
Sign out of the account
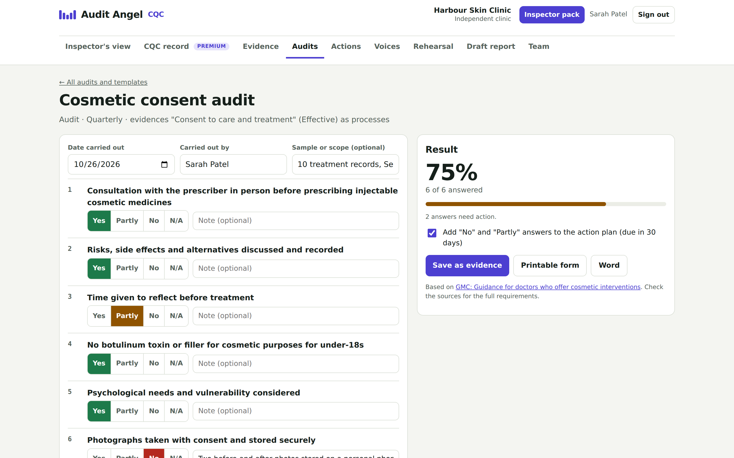pos(653,15)
